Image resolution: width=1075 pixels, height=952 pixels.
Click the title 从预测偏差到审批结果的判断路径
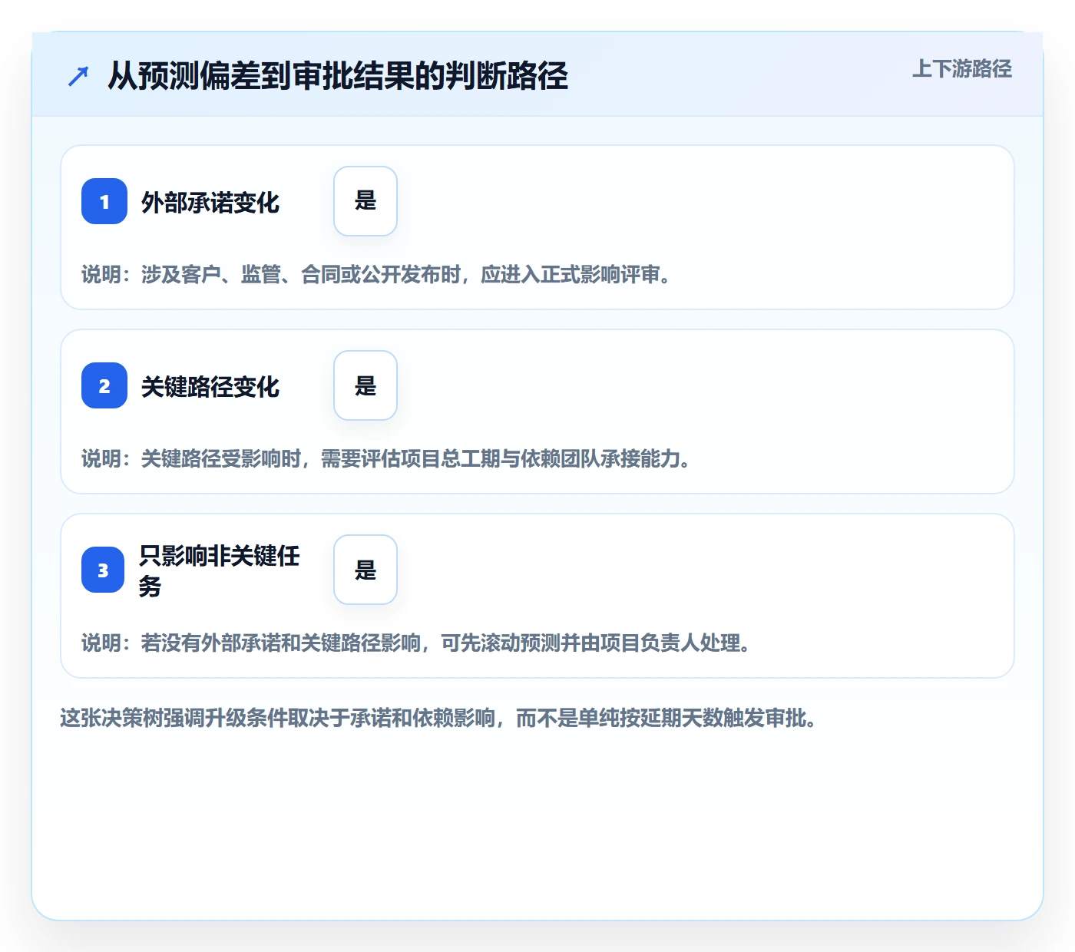[338, 76]
